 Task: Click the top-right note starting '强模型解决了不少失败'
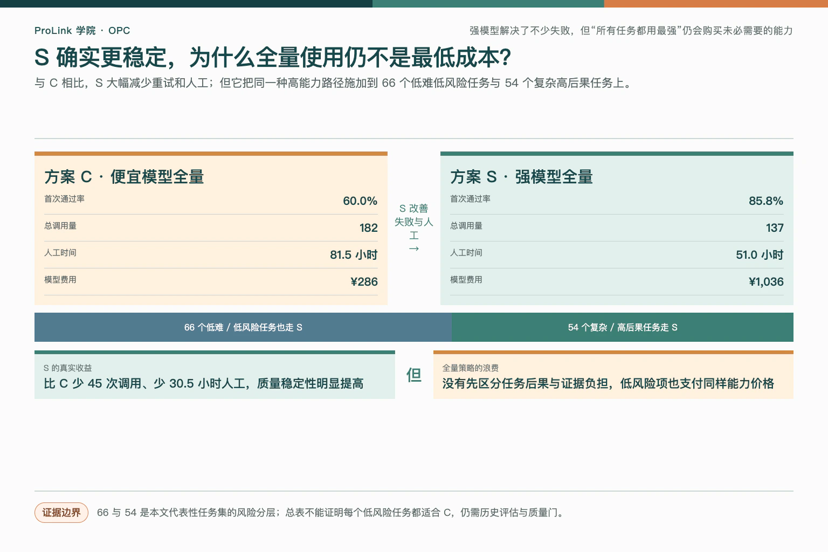(x=631, y=31)
